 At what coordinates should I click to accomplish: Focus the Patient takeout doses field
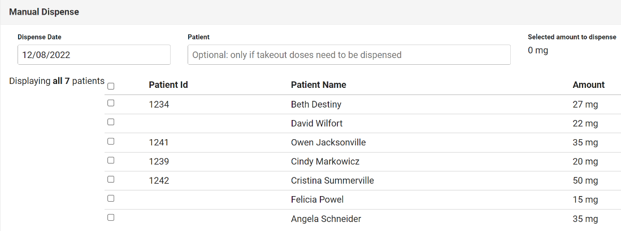tap(349, 55)
